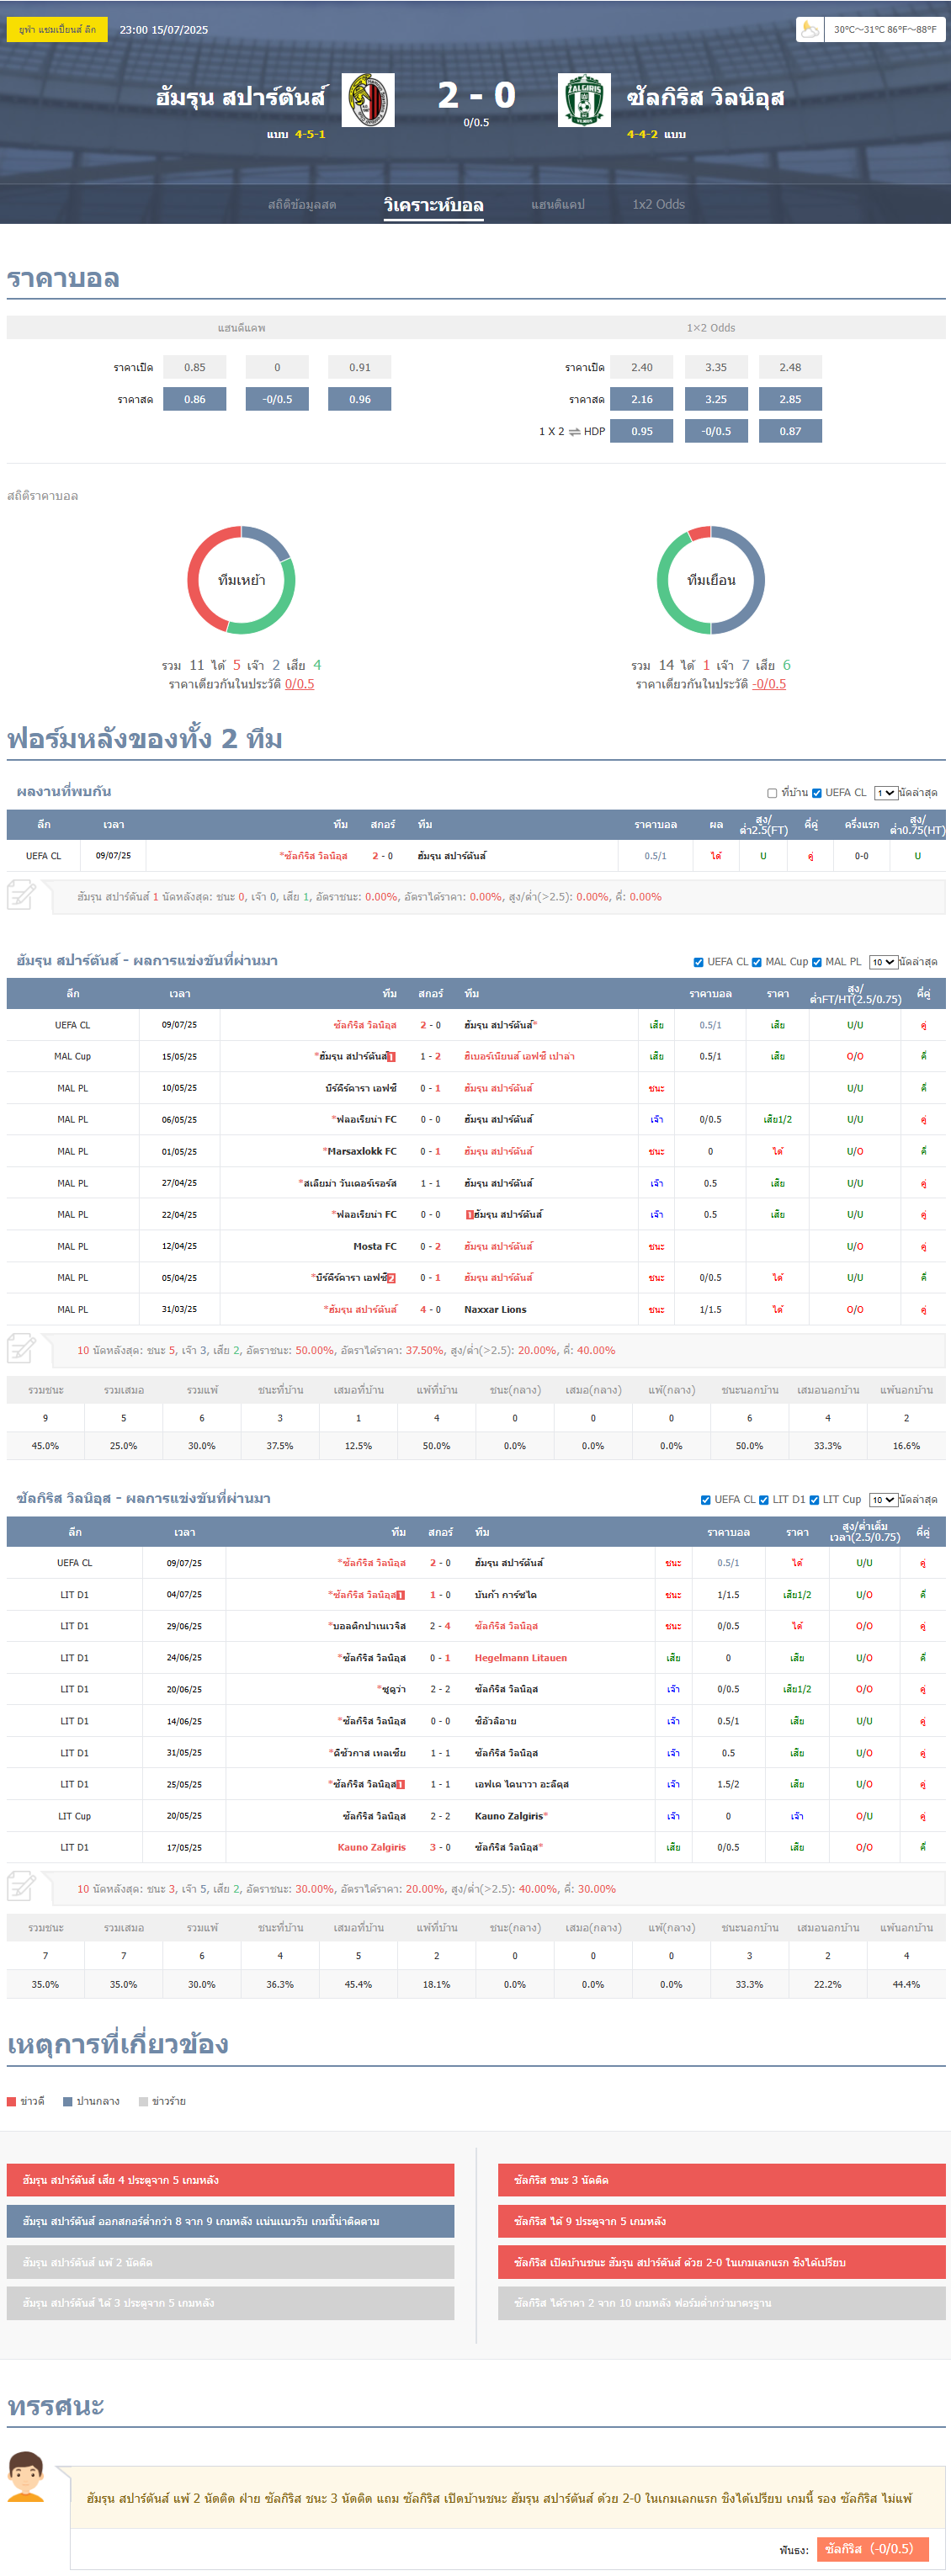Click the red card icon in the 25/05/25 LIT D1 row

tap(401, 1784)
